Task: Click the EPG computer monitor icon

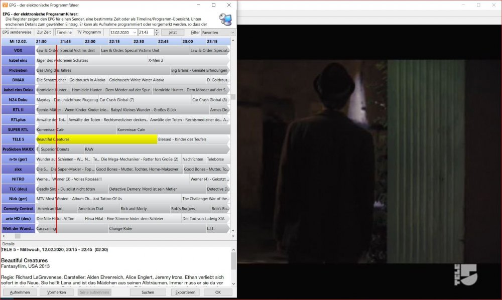Action: tap(225, 20)
